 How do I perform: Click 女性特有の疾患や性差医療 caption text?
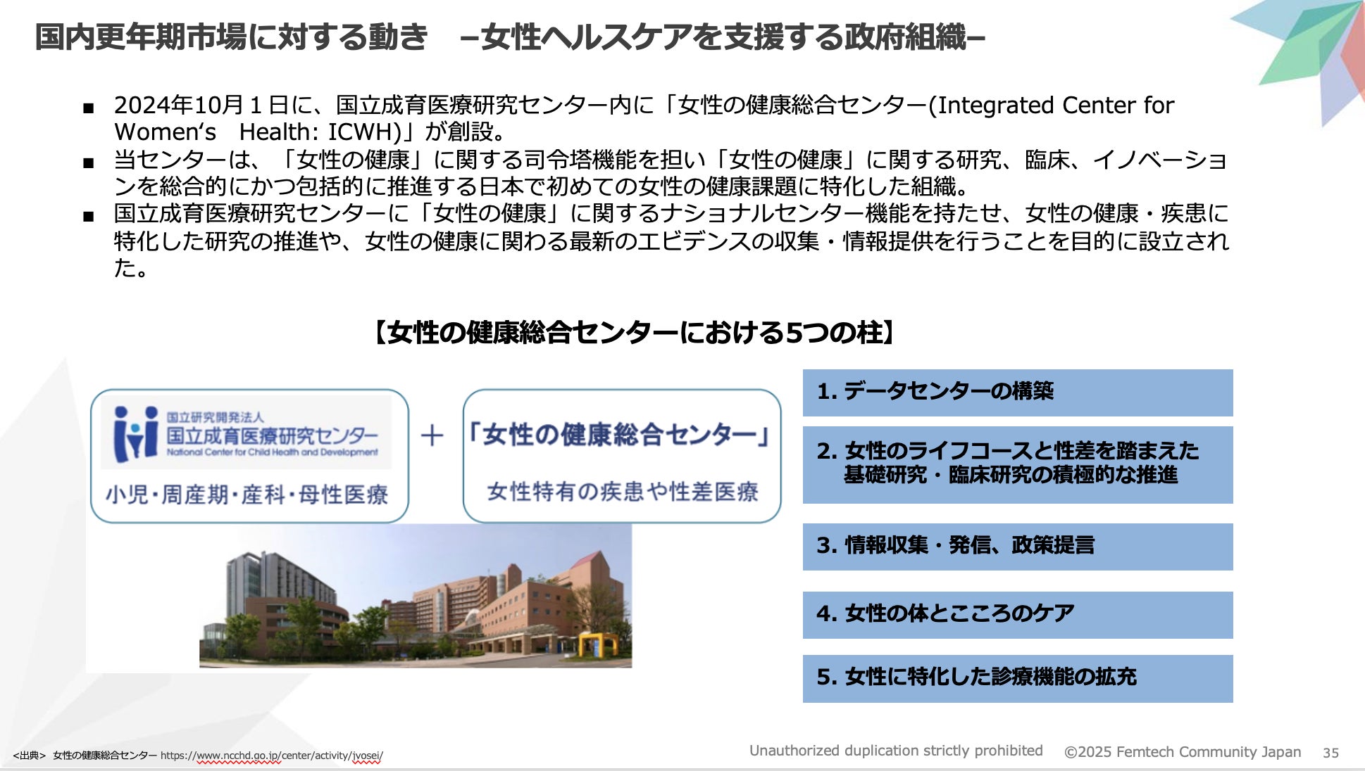coord(622,491)
